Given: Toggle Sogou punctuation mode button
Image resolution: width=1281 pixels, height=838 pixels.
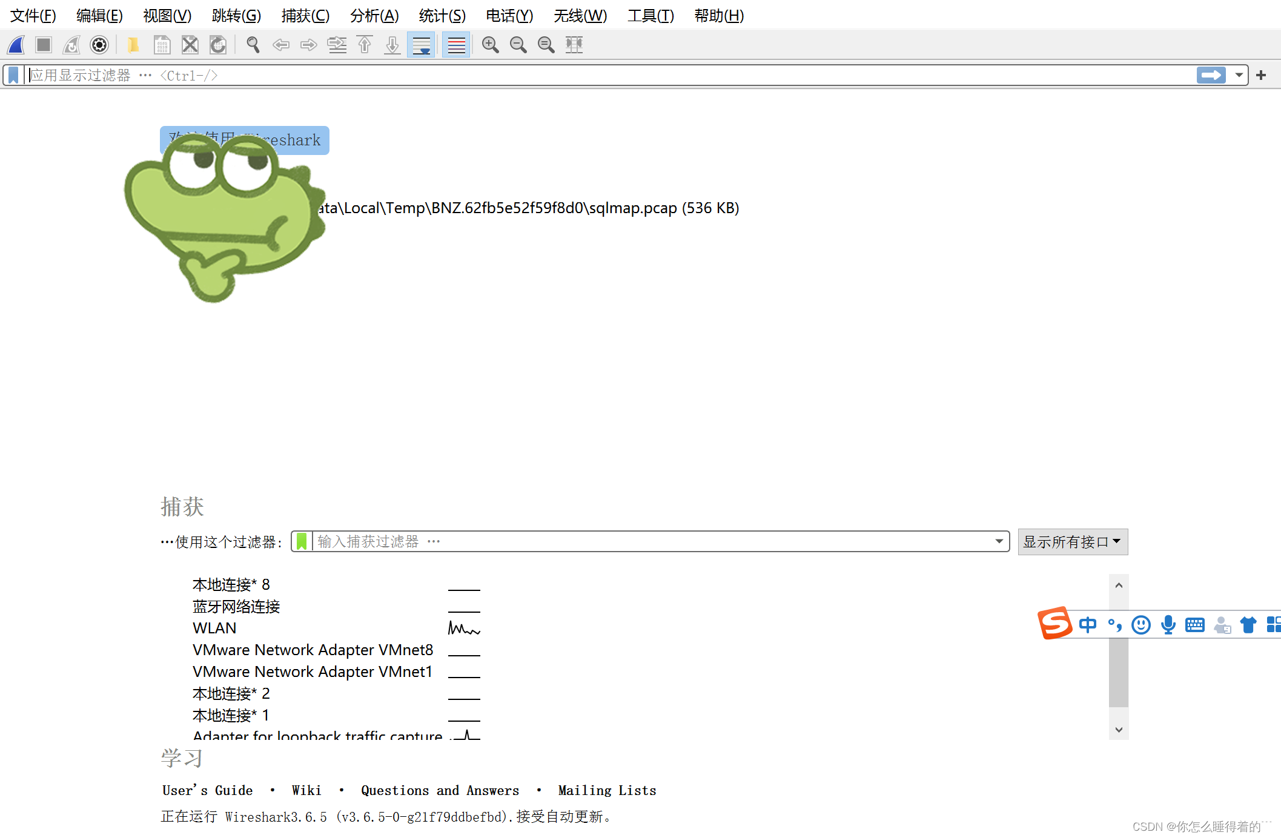Looking at the screenshot, I should 1114,625.
